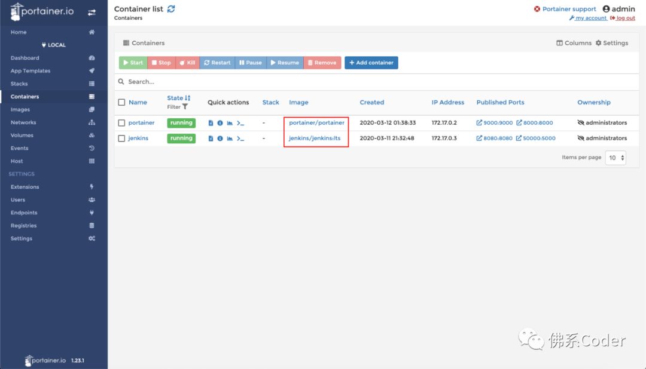Screen dimensions: 646x369
Task: Open console icon for jenkins container
Action: 240,139
